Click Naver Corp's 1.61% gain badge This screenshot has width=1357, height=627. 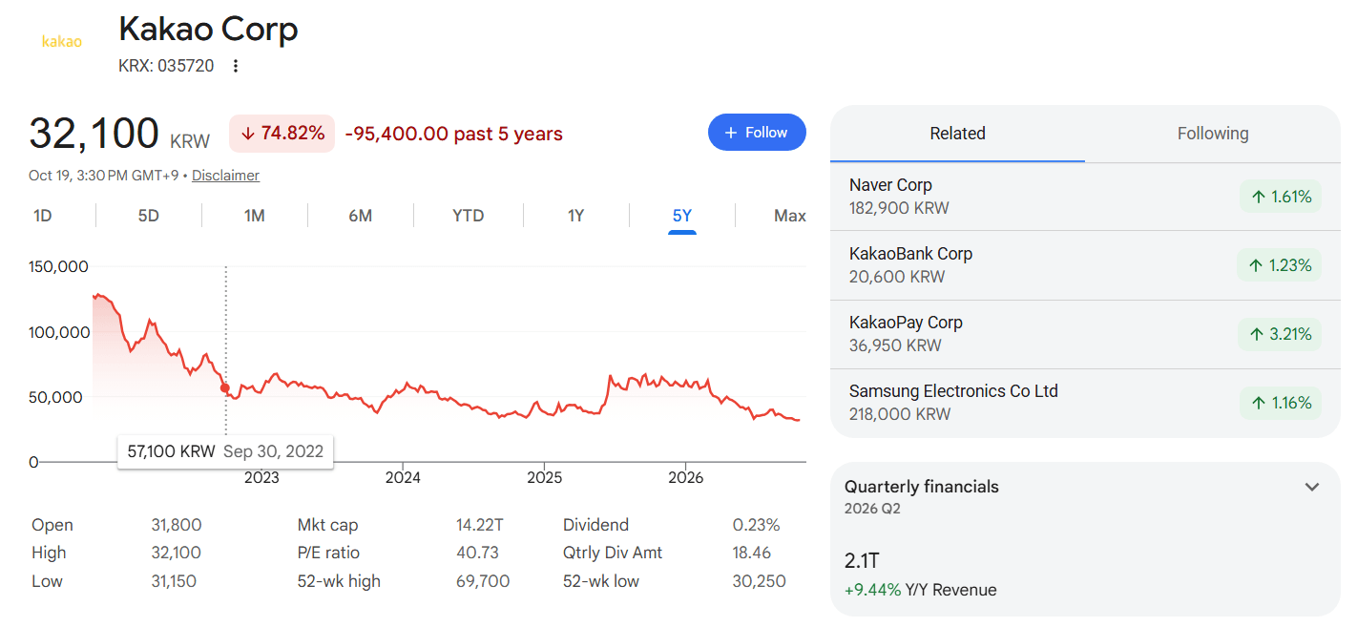1281,198
